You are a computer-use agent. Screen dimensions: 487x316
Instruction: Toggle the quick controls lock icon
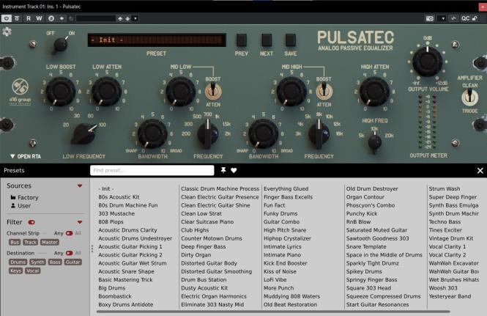[475, 18]
